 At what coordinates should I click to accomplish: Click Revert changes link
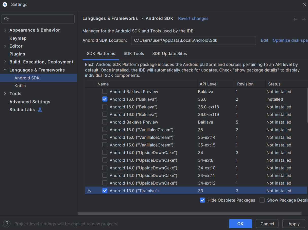193,19
